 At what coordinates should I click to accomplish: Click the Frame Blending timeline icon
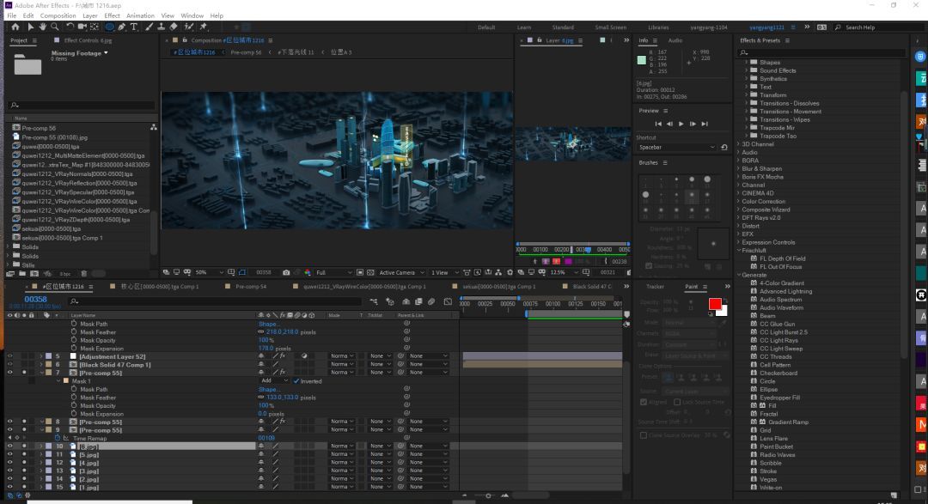[419, 301]
